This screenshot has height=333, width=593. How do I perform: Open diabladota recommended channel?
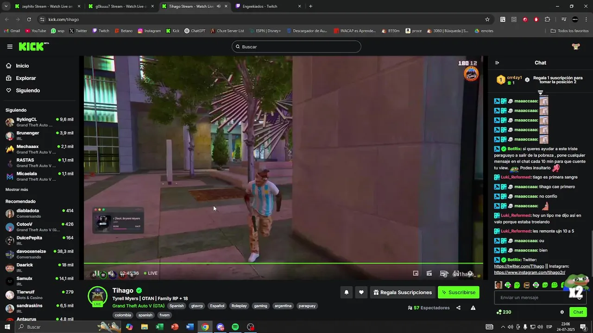[39, 213]
